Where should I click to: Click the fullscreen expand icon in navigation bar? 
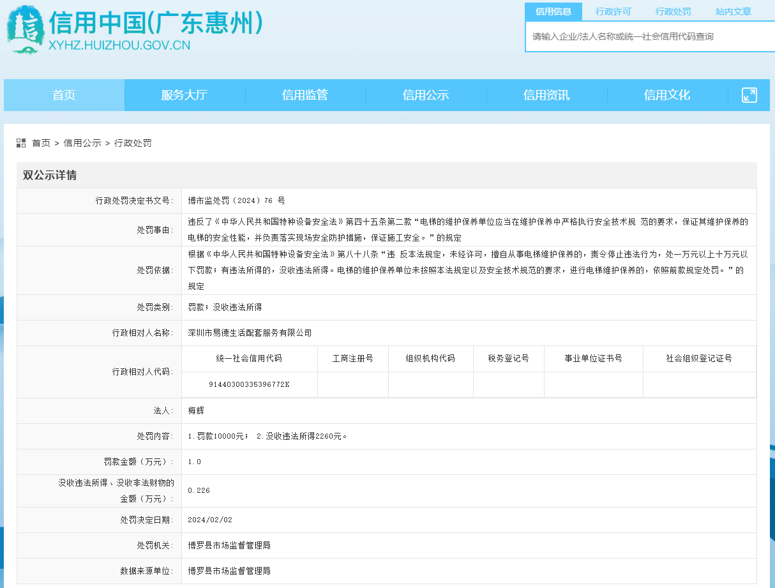point(749,95)
